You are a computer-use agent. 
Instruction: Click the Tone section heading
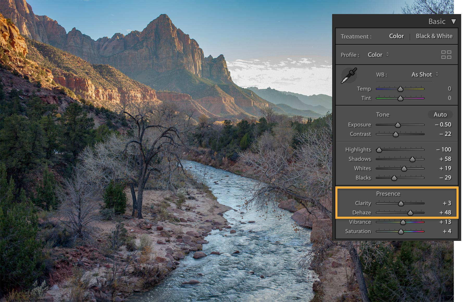coord(382,114)
